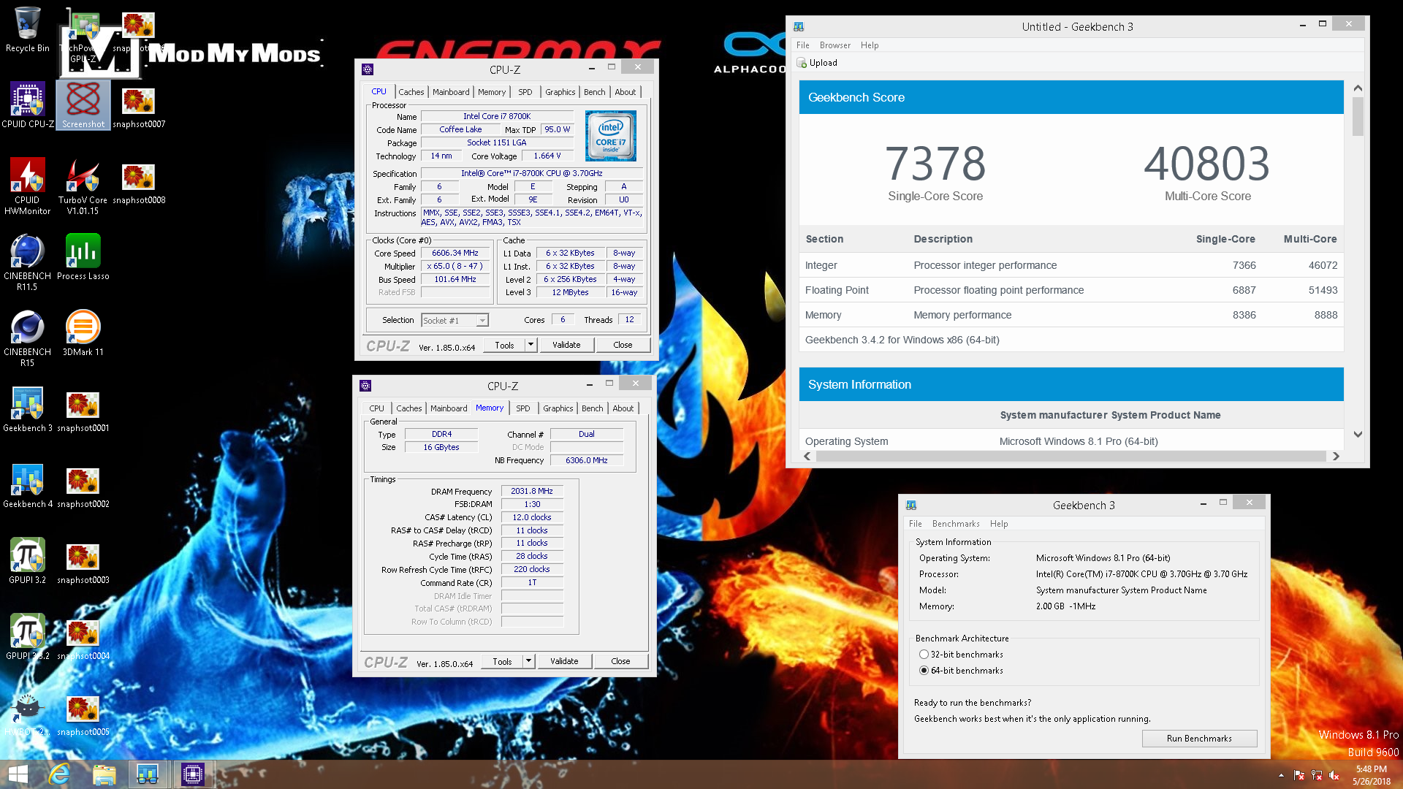Viewport: 1403px width, 789px height.
Task: Open the Recycle Bin desktop icon
Action: click(x=27, y=29)
